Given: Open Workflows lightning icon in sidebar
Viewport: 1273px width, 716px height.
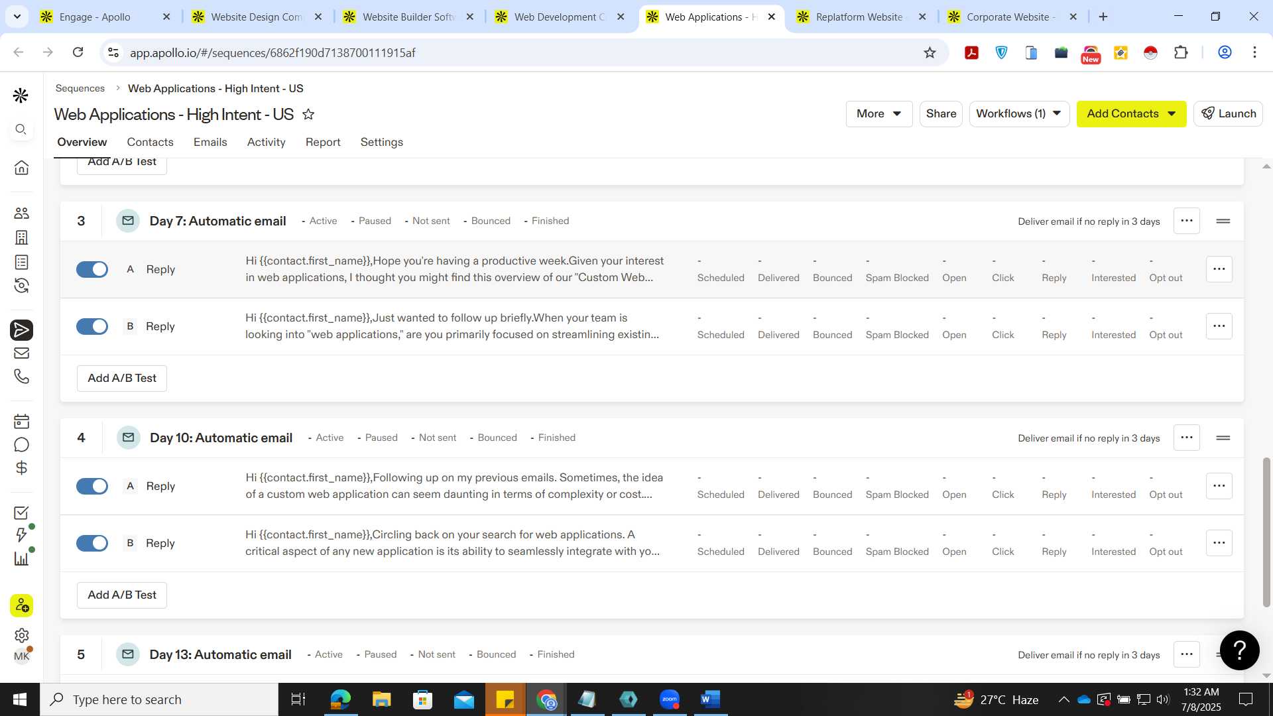Looking at the screenshot, I should tap(21, 534).
